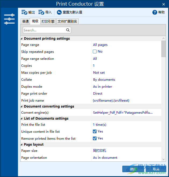The height and width of the screenshot is (177, 169).
Task: Click the 帮助 help label
Action: point(161,12)
